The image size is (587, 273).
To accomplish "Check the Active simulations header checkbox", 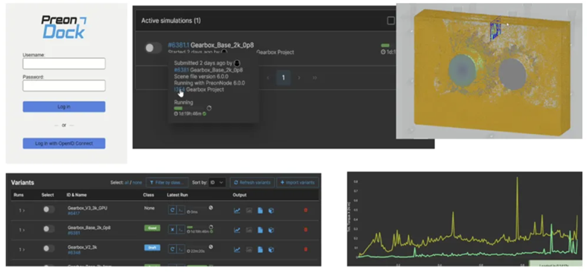I will click(x=391, y=21).
